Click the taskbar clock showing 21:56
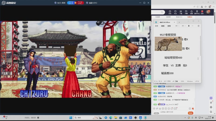This screenshot has width=216, height=121. tap(208, 118)
